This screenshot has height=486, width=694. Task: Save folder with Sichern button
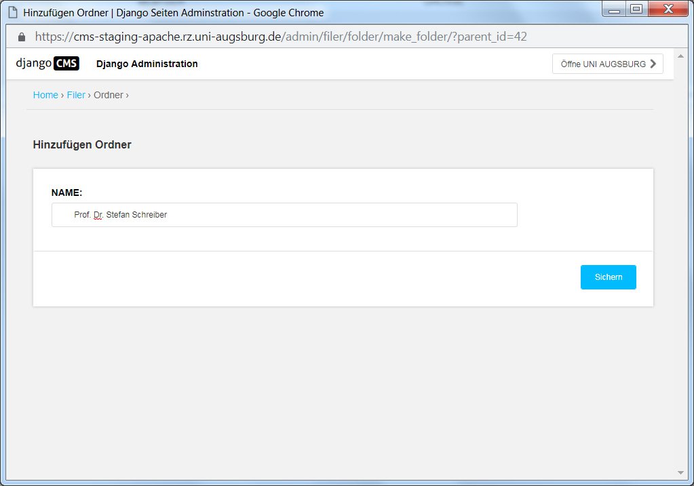point(608,277)
